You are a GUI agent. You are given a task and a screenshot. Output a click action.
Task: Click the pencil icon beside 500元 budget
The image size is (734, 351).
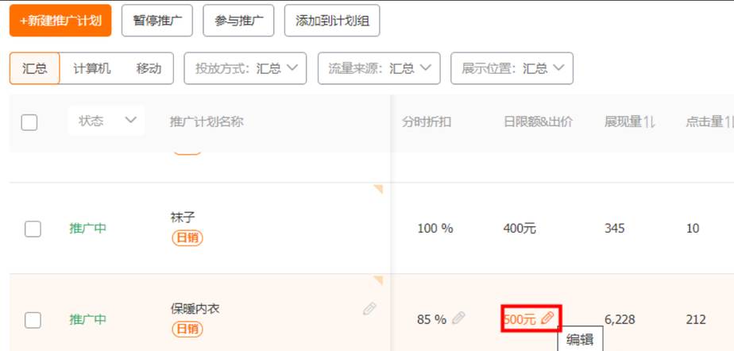[x=547, y=318]
